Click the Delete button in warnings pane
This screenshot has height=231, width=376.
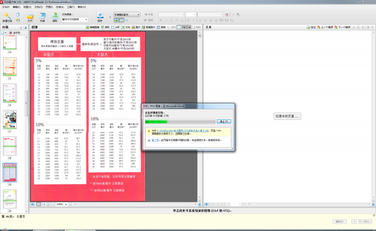[x=340, y=222]
